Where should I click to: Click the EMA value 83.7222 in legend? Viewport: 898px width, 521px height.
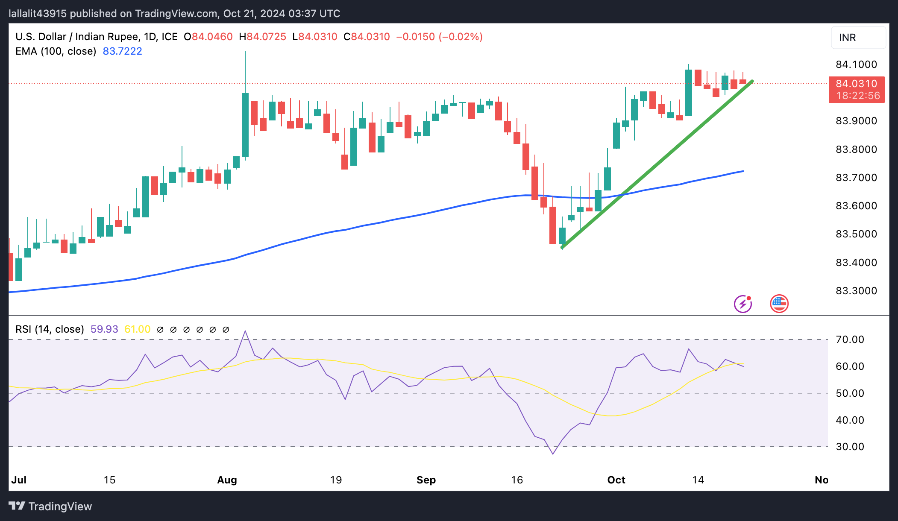pyautogui.click(x=122, y=51)
